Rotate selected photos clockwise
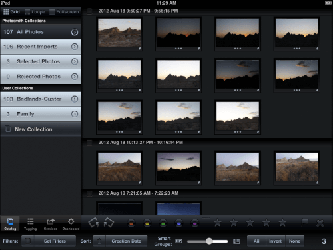The image size is (333, 250). tap(109, 223)
